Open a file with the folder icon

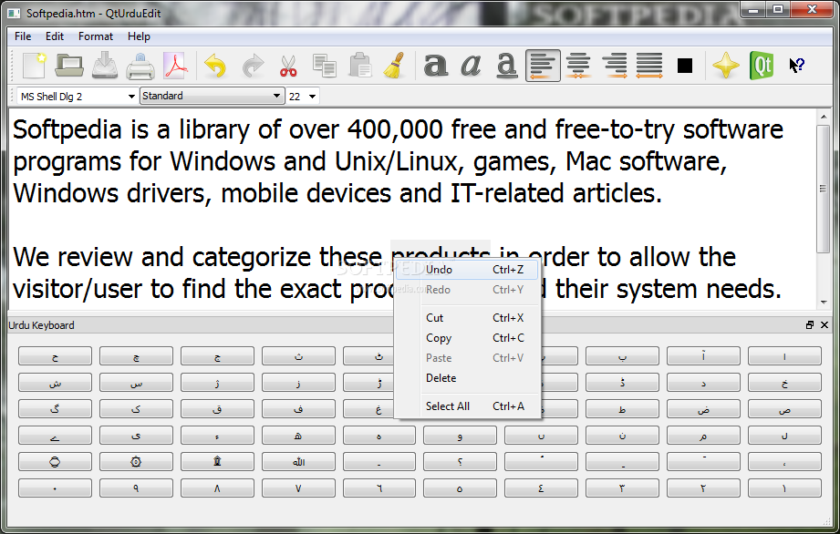click(x=69, y=66)
